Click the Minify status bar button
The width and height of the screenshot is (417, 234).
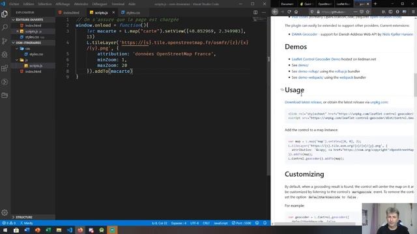point(26,223)
